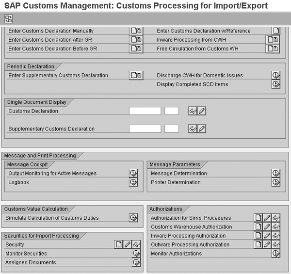Create entry for Enter Customs Declaration Manually
Screen dimensions: 291x274
coord(136,31)
